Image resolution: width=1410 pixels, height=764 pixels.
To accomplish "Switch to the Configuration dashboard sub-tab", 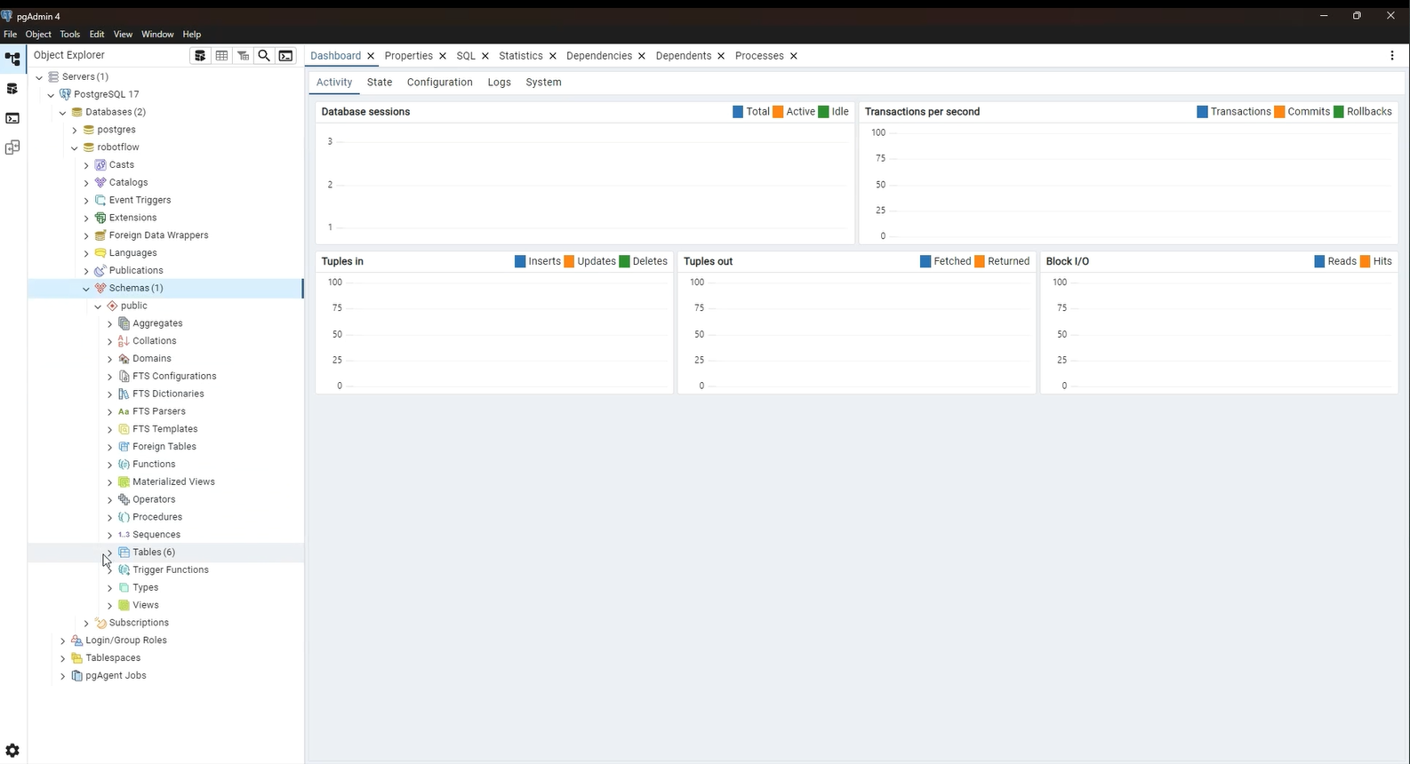I will [439, 82].
